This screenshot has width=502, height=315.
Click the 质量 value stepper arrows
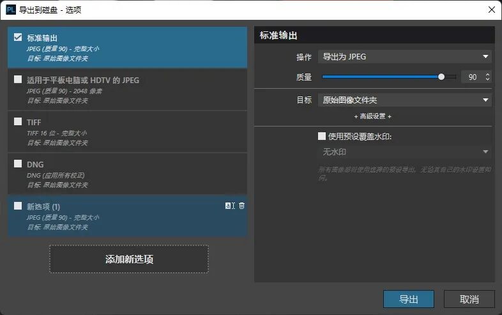click(487, 77)
